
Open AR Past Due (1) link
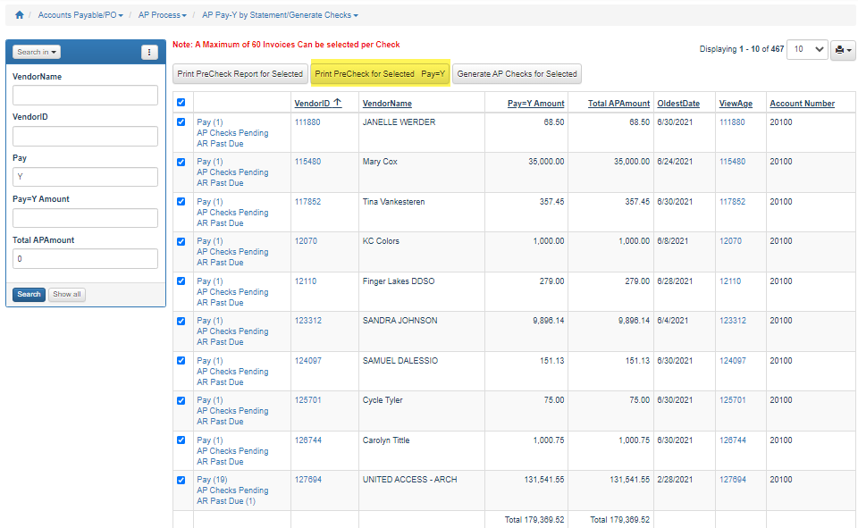(226, 501)
